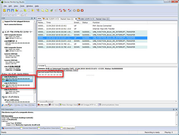Viewport: 179px width, 135px height.
Task: Click the Function column header
Action: pyautogui.click(x=120, y=22)
